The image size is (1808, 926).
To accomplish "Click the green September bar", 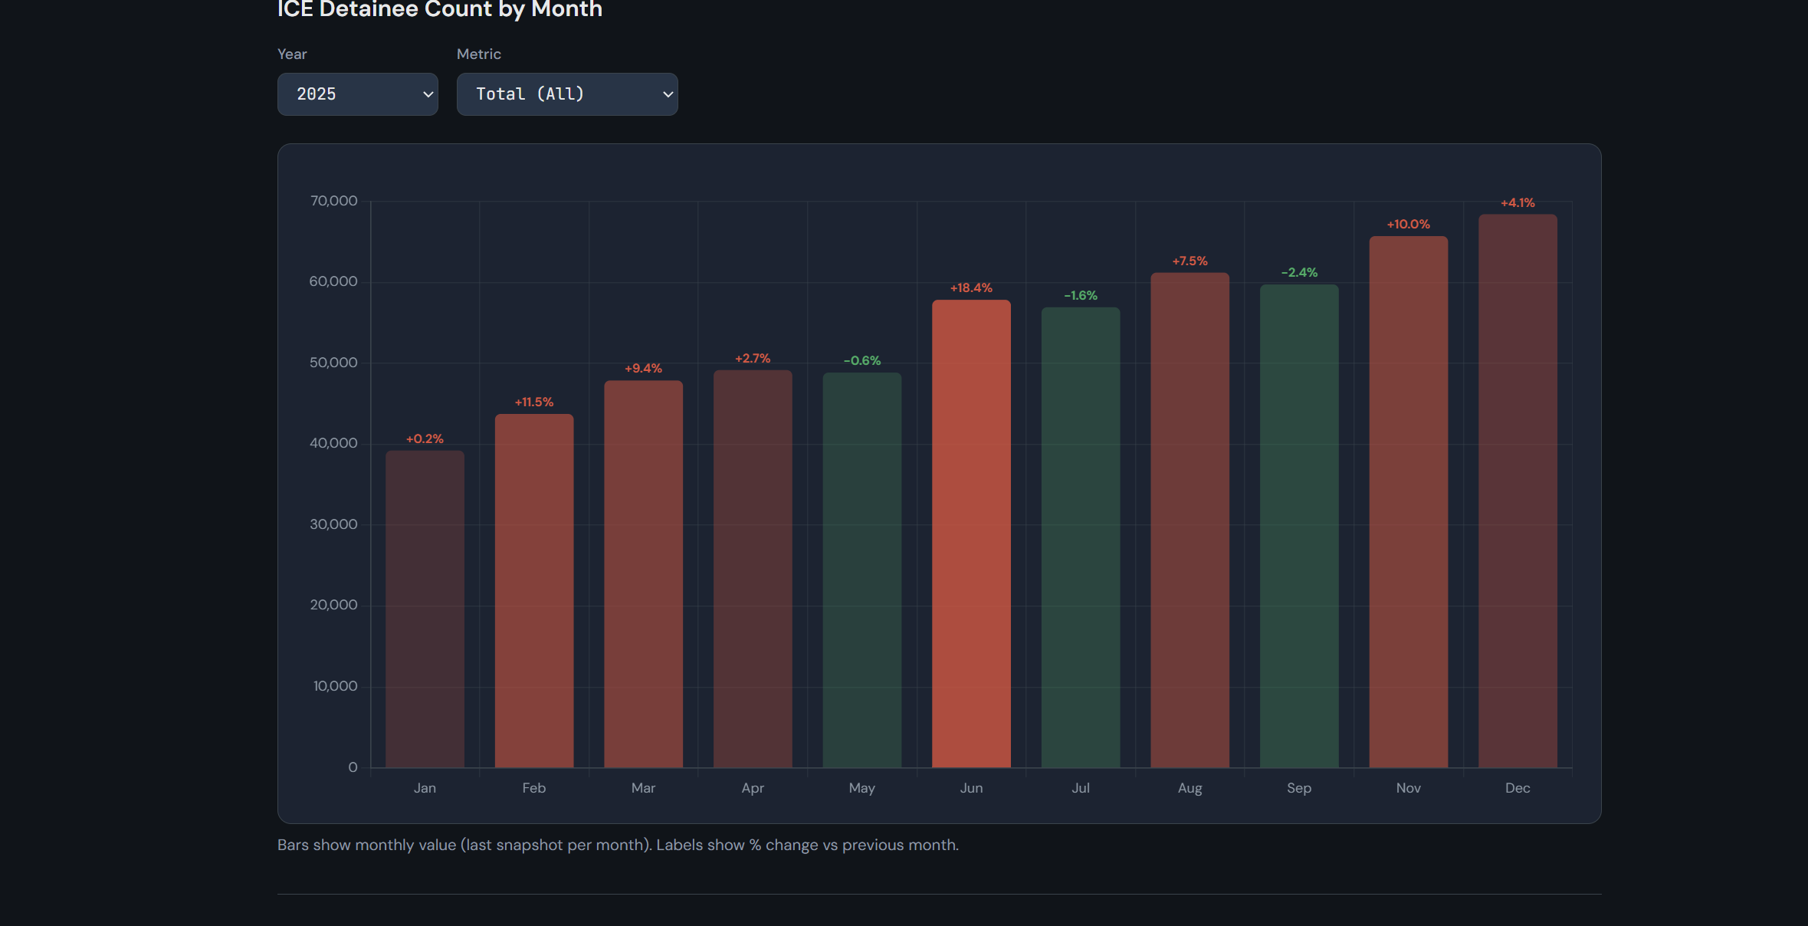I will (1299, 526).
